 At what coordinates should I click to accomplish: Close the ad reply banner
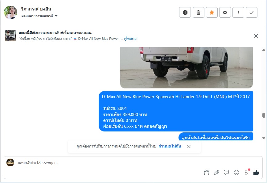(x=256, y=36)
